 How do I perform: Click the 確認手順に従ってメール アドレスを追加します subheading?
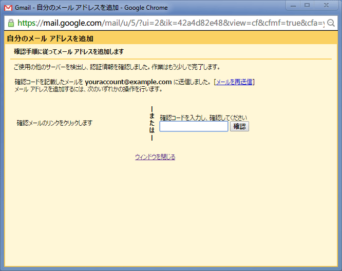click(68, 52)
